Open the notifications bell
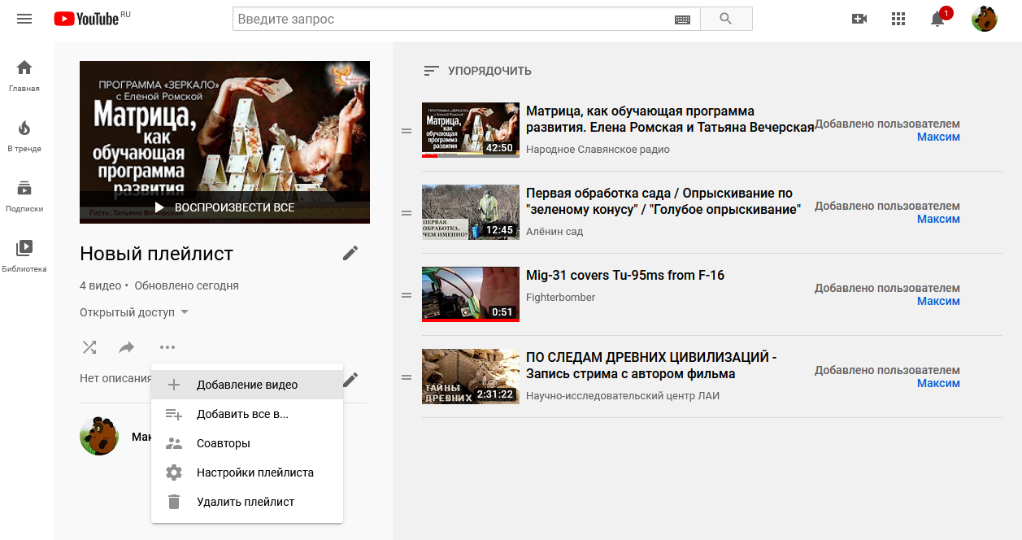Screen dimensions: 1022x540 pos(937,20)
